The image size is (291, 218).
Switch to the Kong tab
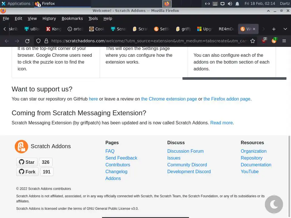pyautogui.click(x=54, y=29)
